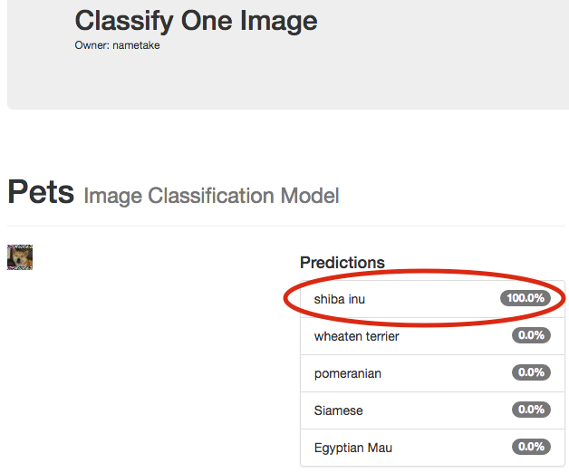Click the Siamese 0.0% badge

point(531,410)
